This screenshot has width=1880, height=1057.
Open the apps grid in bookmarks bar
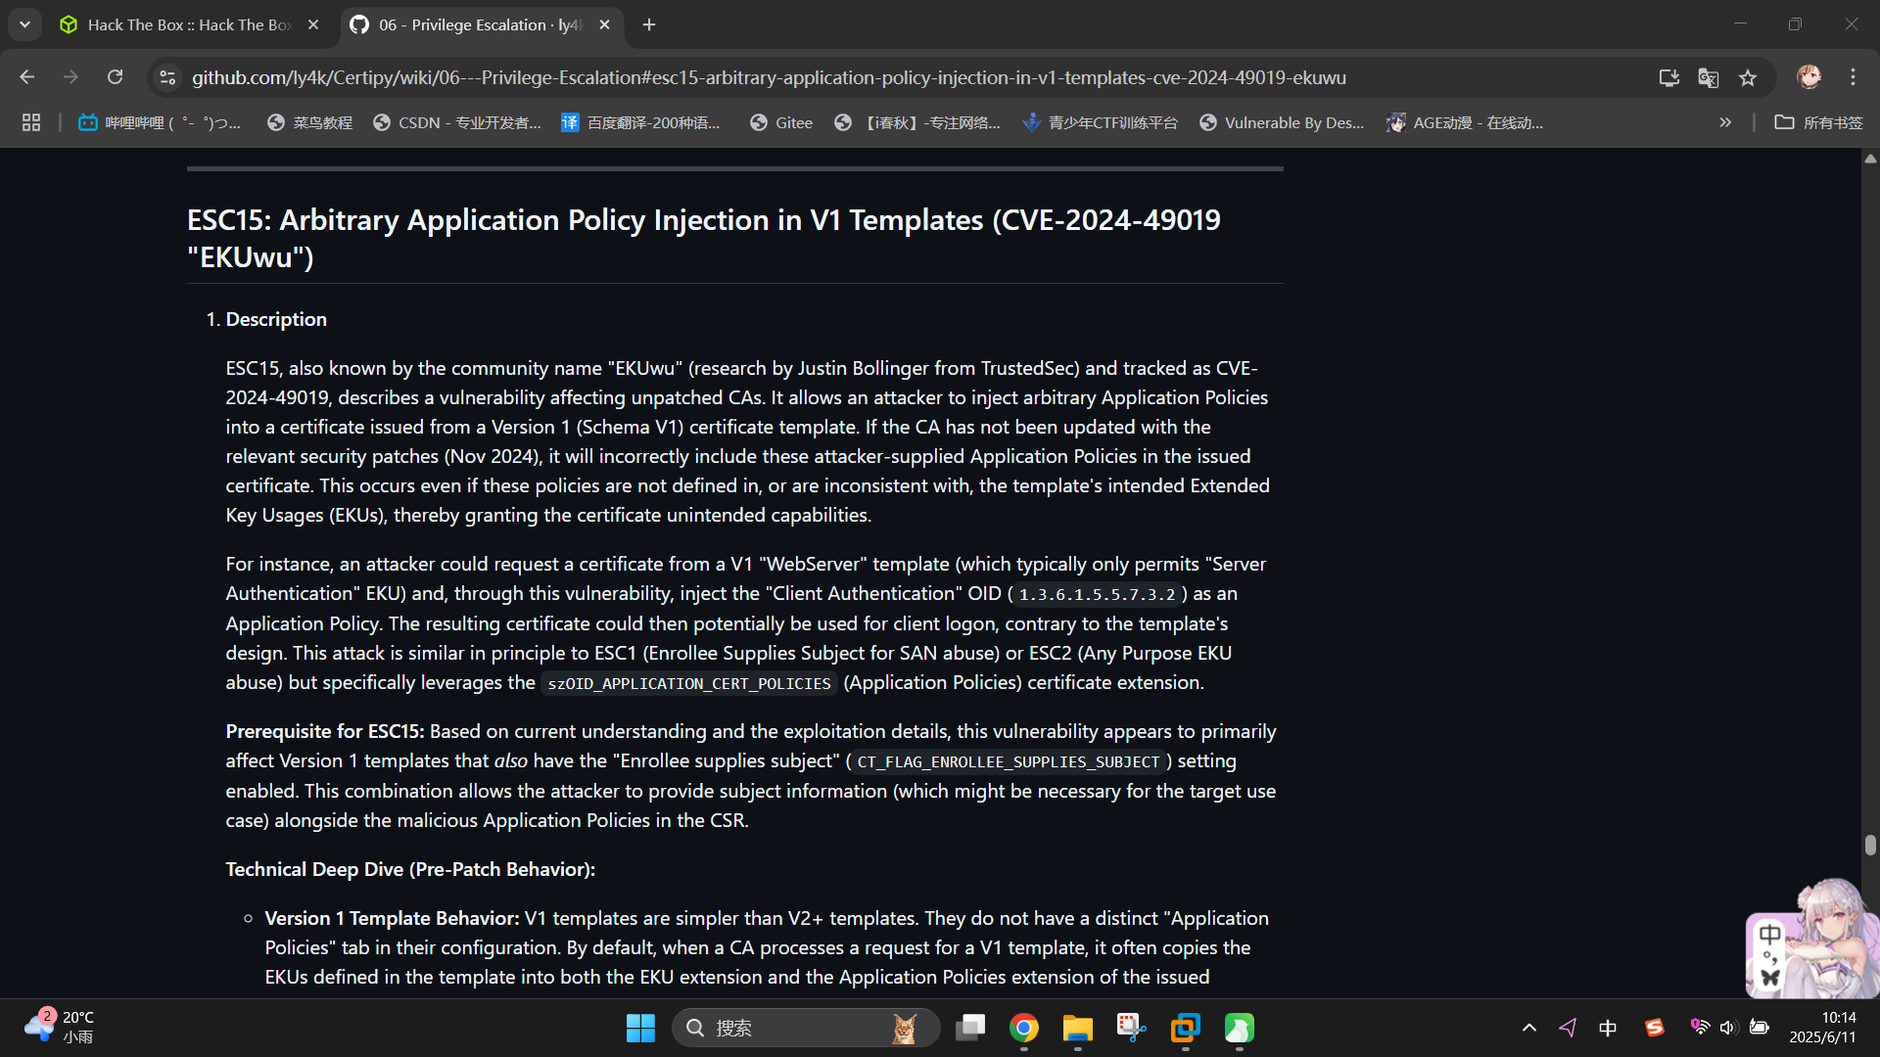pos(31,122)
